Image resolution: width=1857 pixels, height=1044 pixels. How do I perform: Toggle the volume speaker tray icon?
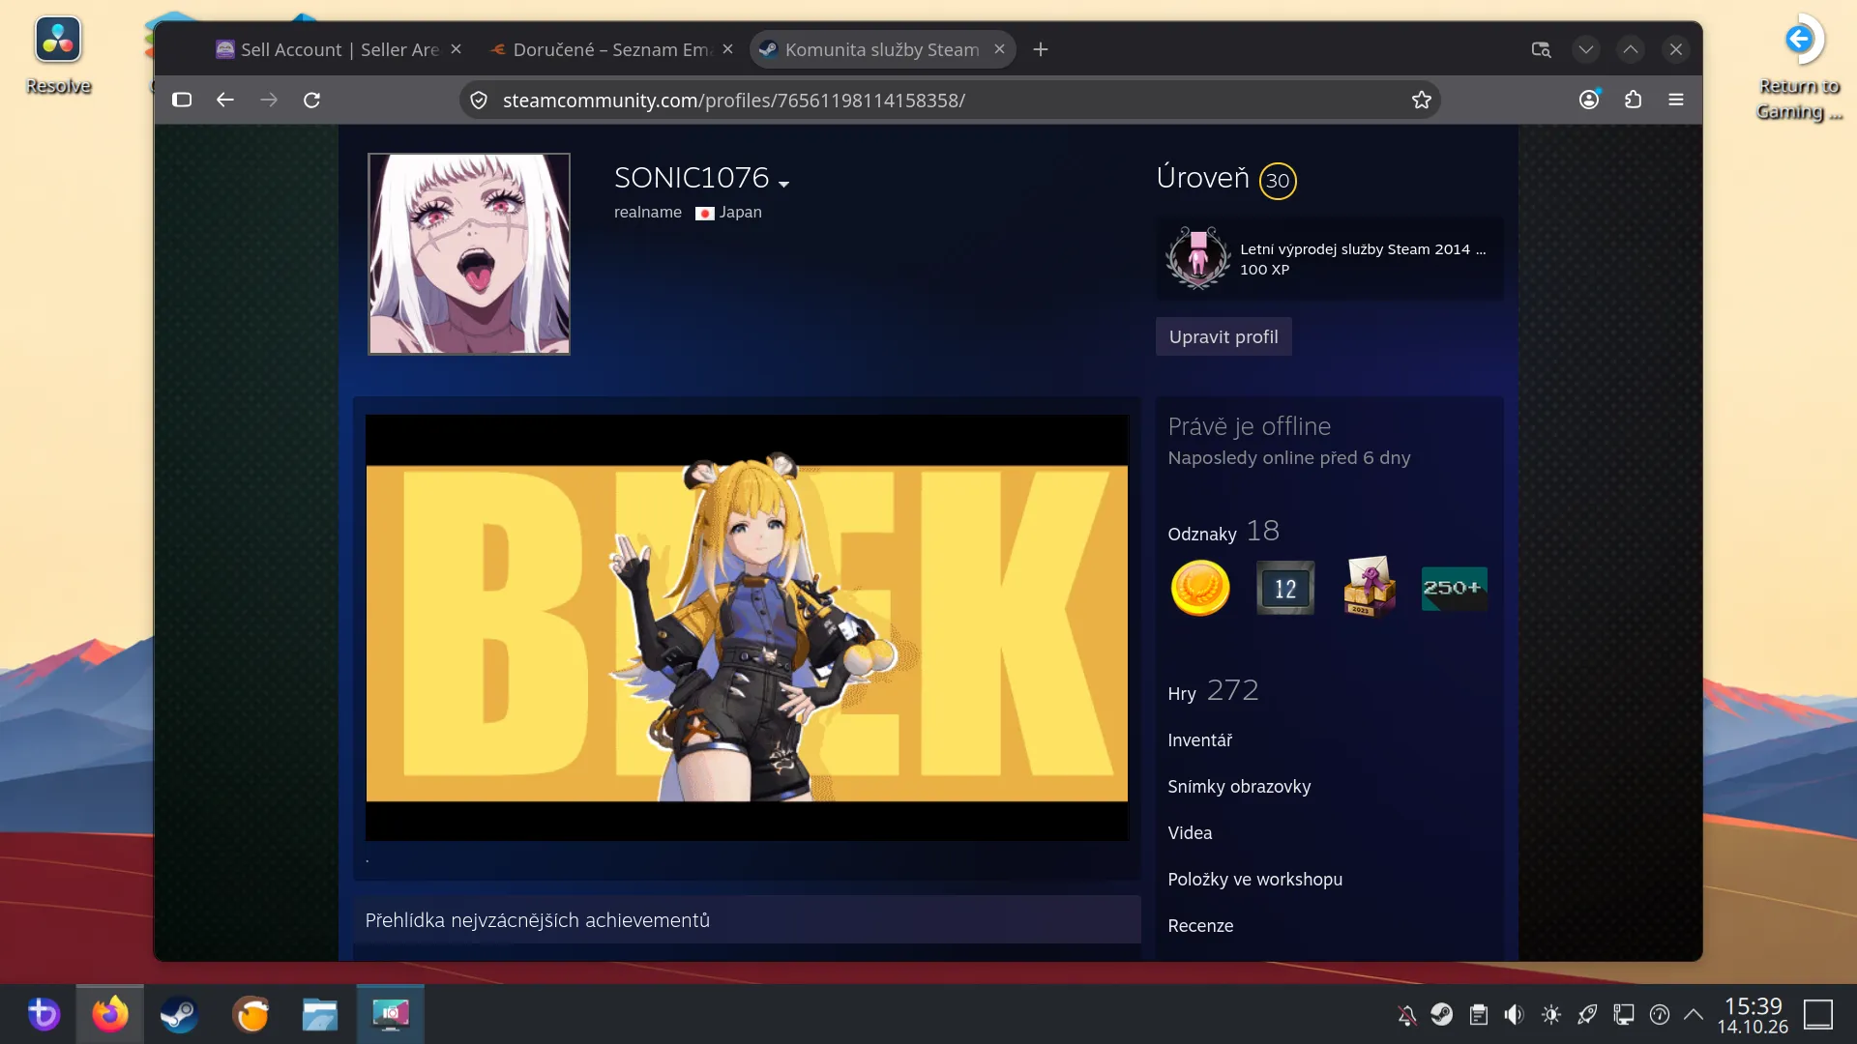(1514, 1014)
